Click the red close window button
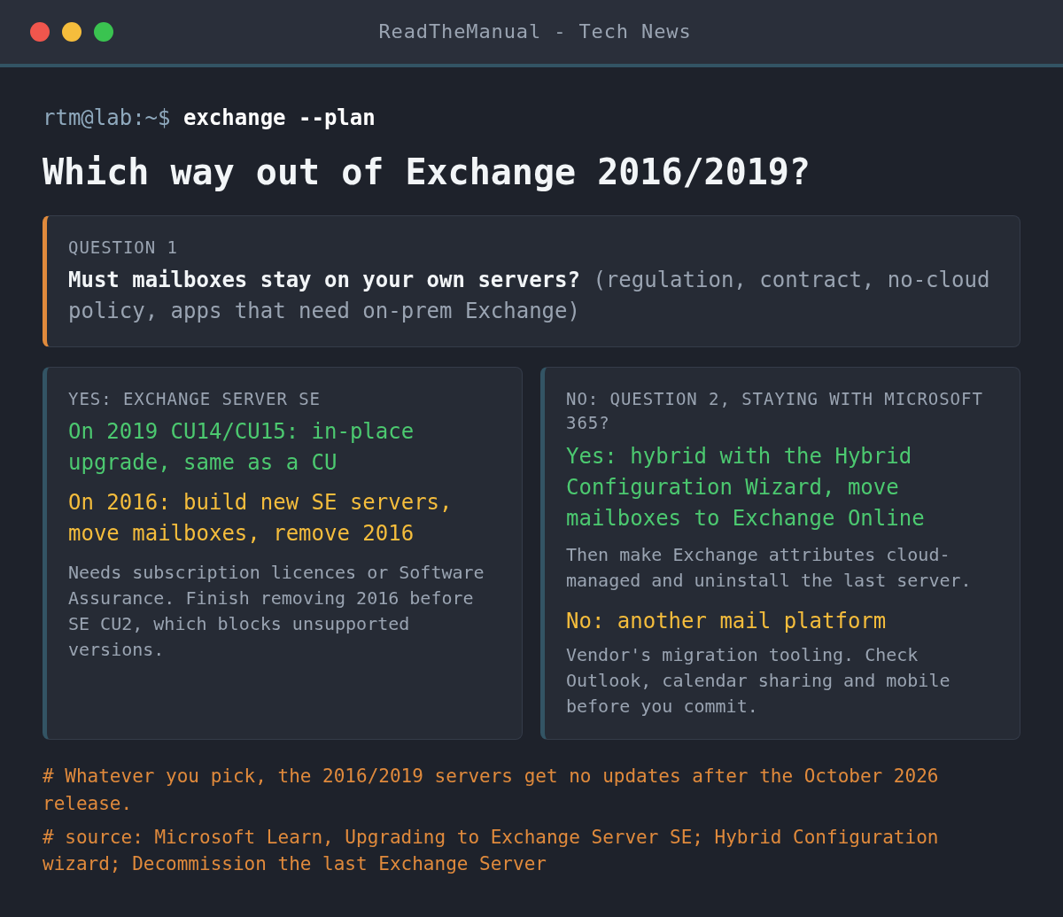Screen dimensions: 1063x917 40,32
